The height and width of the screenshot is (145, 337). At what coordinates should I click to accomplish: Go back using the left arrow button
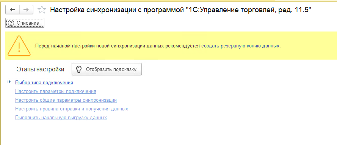click(x=13, y=10)
